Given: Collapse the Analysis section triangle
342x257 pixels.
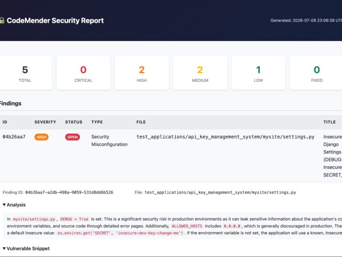Looking at the screenshot, I should pos(4,205).
